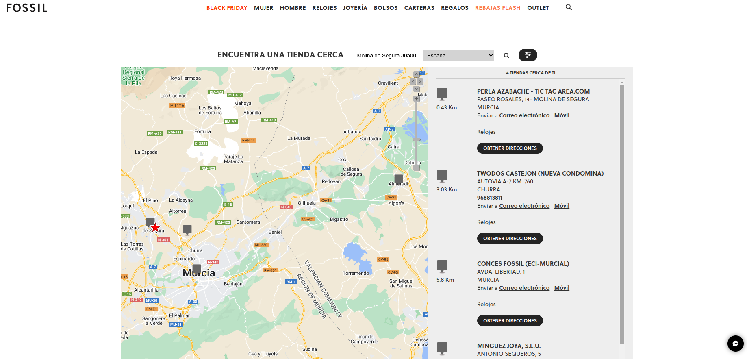Click the location field Molina de Segura 30500
Viewport: 747px width, 359px height.
(387, 56)
